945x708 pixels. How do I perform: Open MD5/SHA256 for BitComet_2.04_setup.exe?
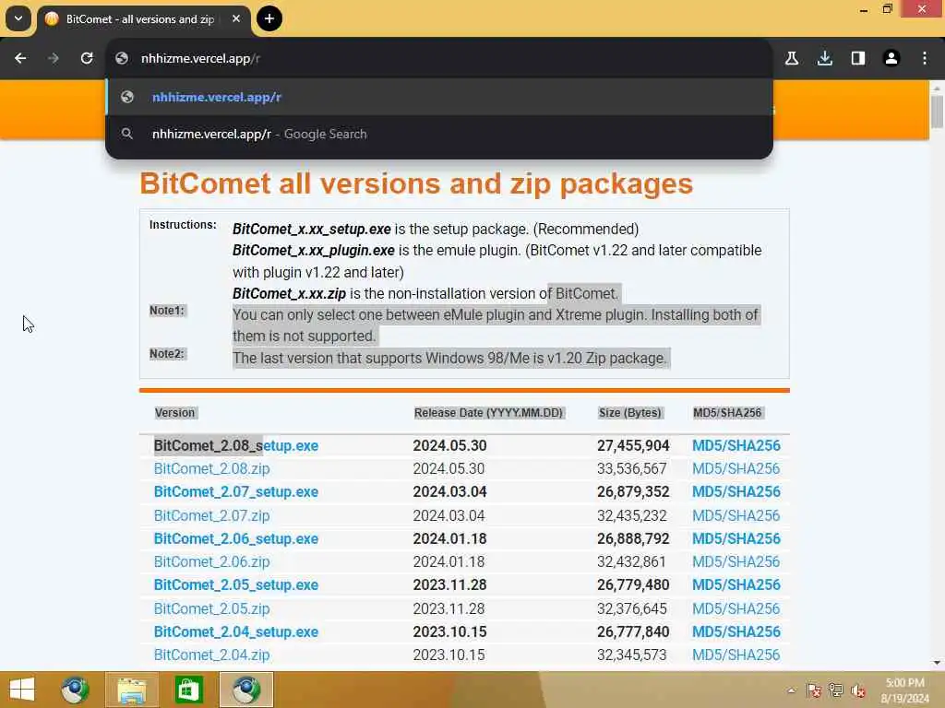tap(736, 632)
